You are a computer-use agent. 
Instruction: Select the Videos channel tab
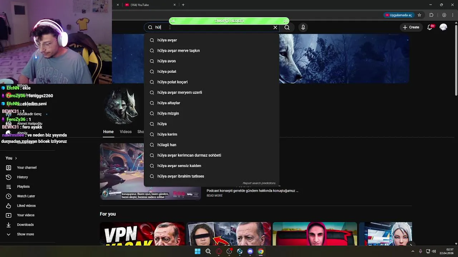coord(126,132)
